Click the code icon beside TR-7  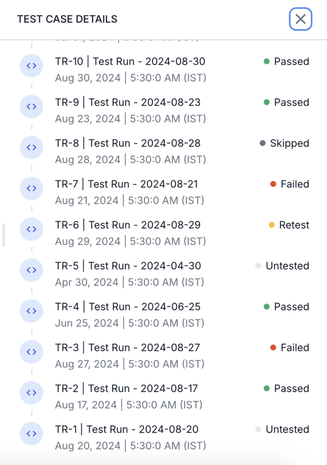point(31,188)
